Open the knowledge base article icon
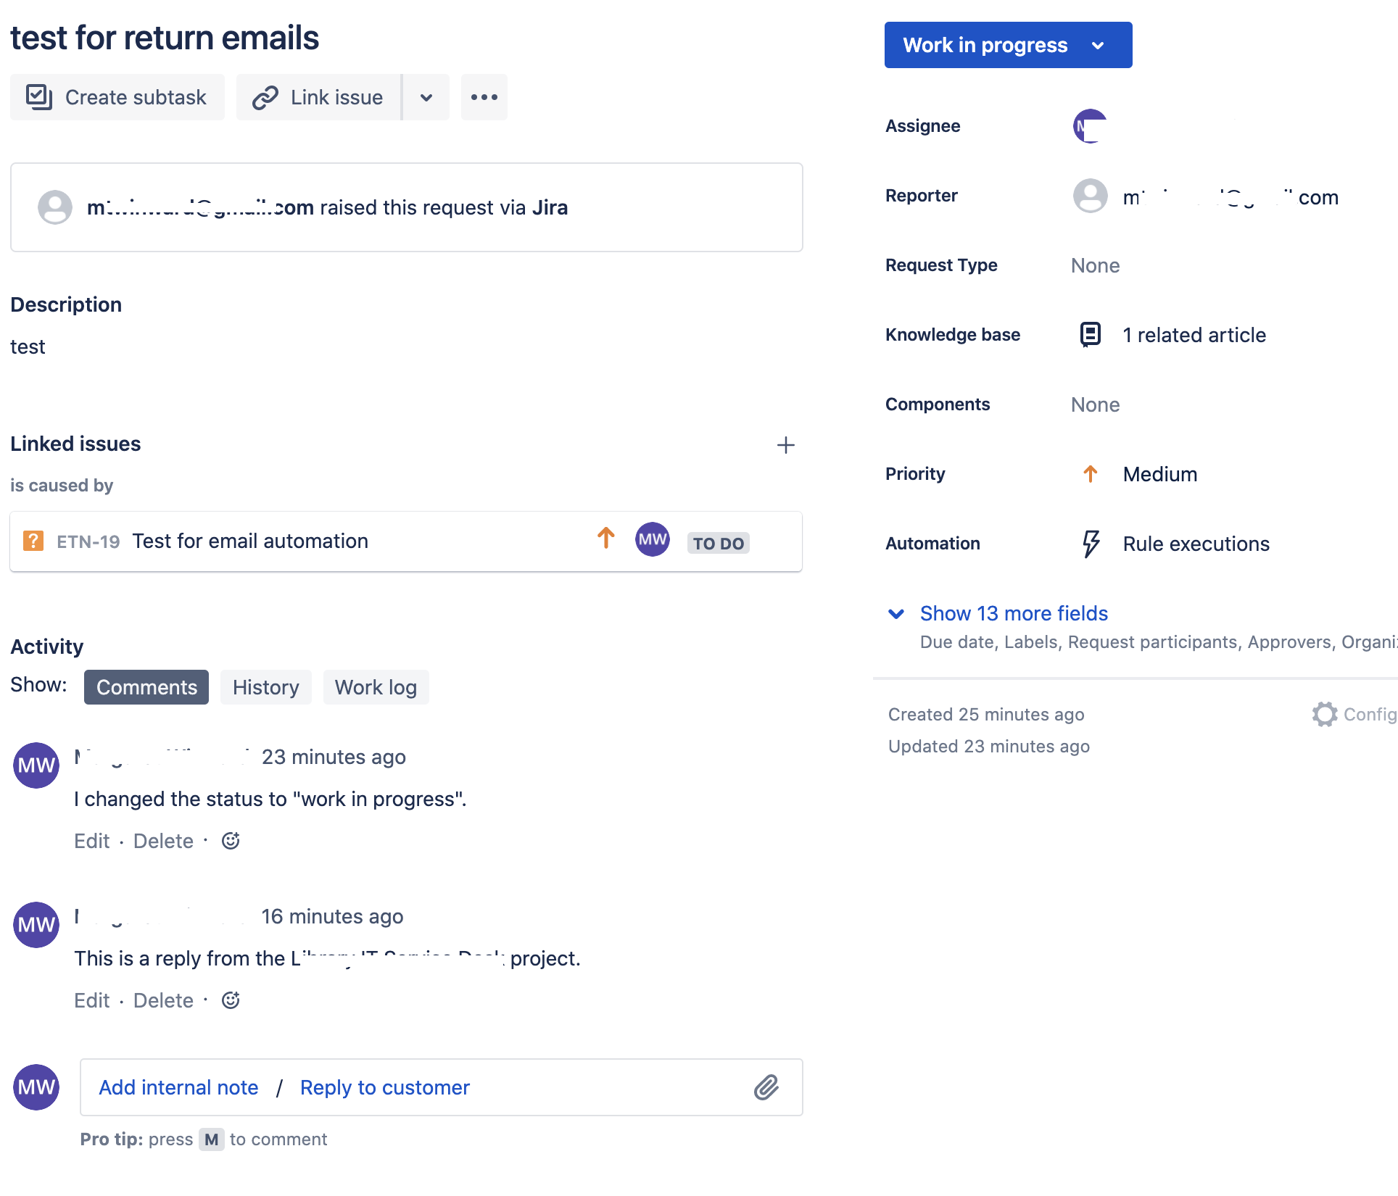1398x1196 pixels. click(x=1091, y=335)
